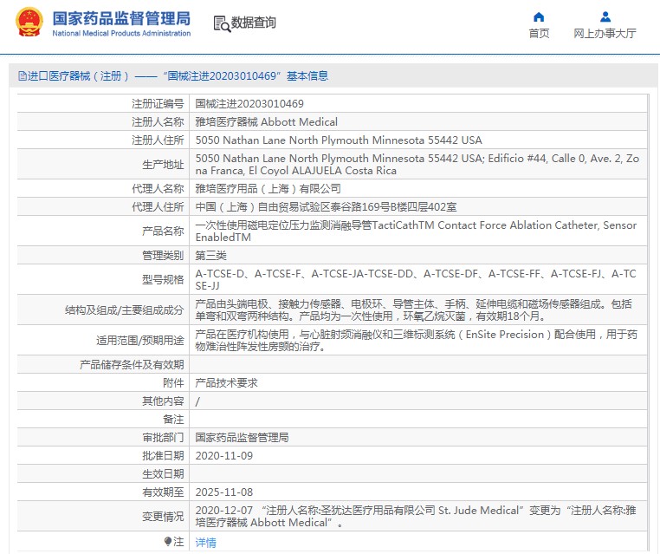Image resolution: width=660 pixels, height=554 pixels.
Task: Click the National Medical Products Administration subtitle
Action: click(x=121, y=33)
